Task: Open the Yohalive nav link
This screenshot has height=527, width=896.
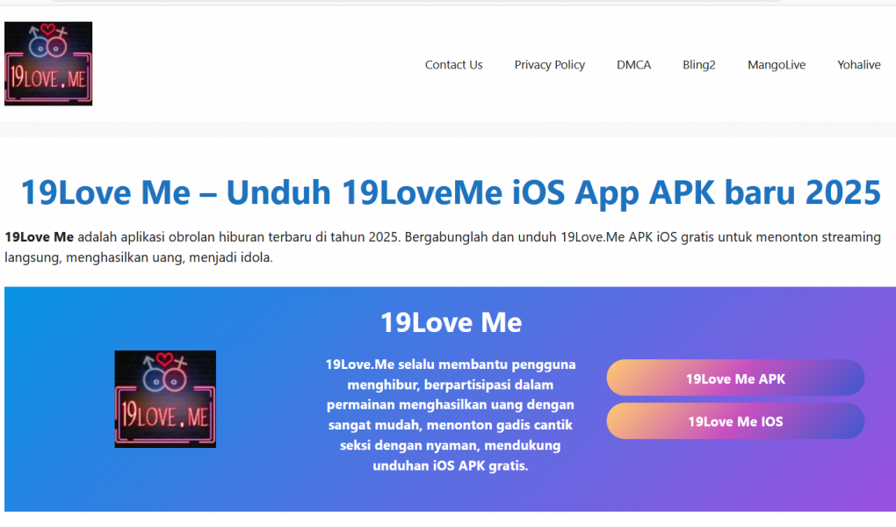Action: 859,65
